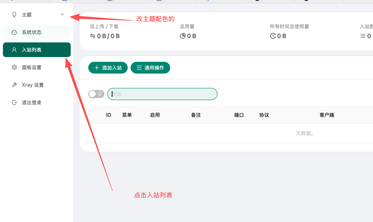Click the 协议 column header
373x222 pixels.
tap(264, 115)
